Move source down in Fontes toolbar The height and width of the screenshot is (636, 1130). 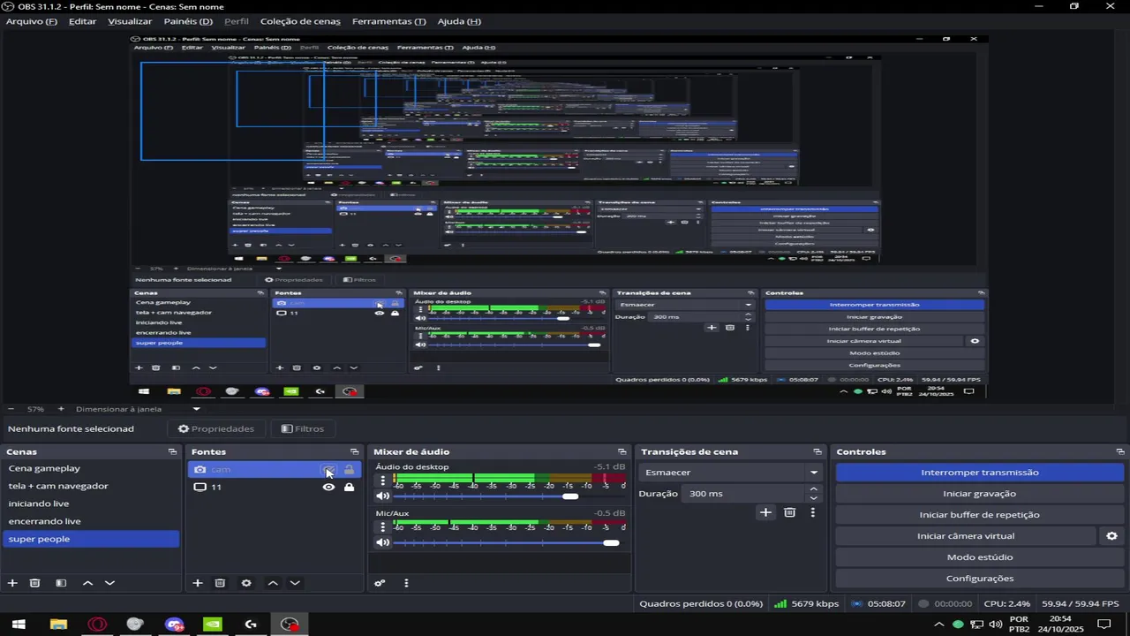pos(295,583)
